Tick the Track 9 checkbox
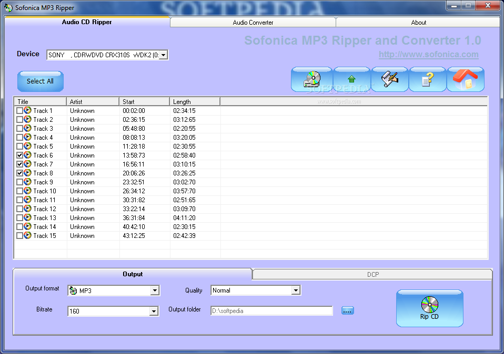Screen dimensions: 504x354 click(19, 182)
